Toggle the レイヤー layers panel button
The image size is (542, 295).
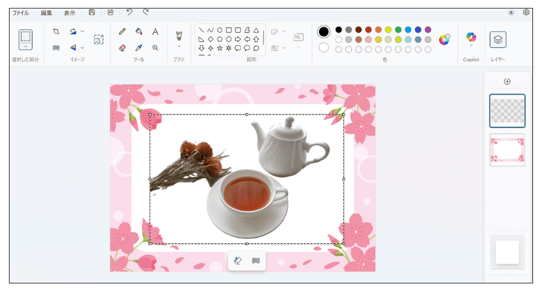tap(498, 39)
